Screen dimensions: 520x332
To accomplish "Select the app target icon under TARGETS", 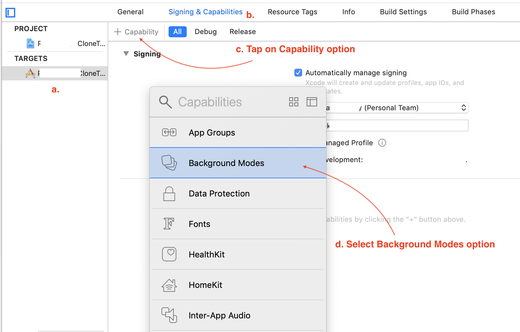I will [30, 73].
